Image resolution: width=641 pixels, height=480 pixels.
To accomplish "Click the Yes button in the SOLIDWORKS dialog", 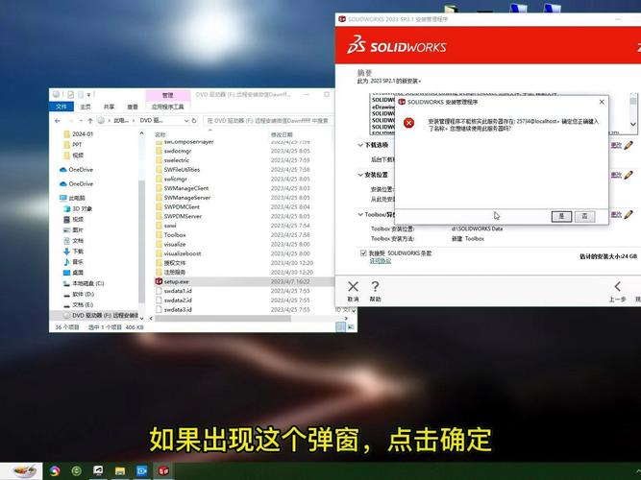I will click(x=561, y=217).
